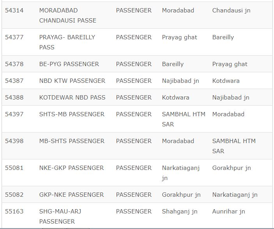274x229 pixels.
Task: Click the Chandausi jn destination cell
Action: pyautogui.click(x=231, y=10)
